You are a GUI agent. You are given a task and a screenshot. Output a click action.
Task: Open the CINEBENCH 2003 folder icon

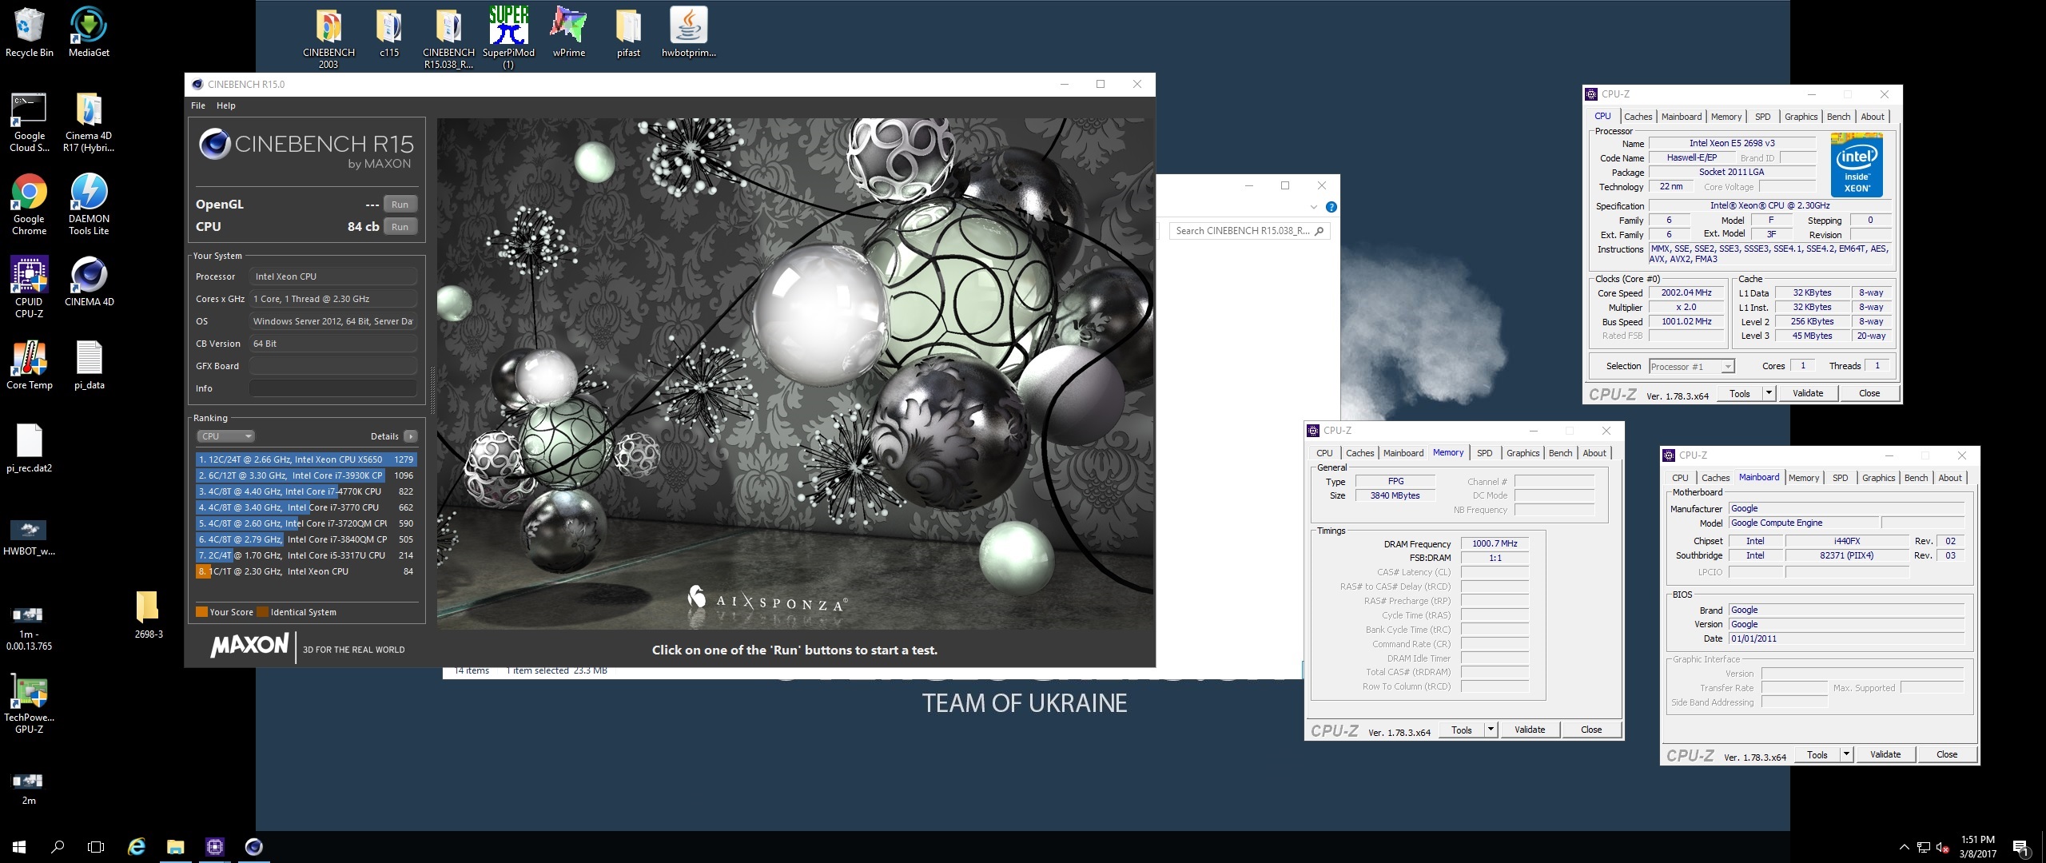(x=328, y=38)
